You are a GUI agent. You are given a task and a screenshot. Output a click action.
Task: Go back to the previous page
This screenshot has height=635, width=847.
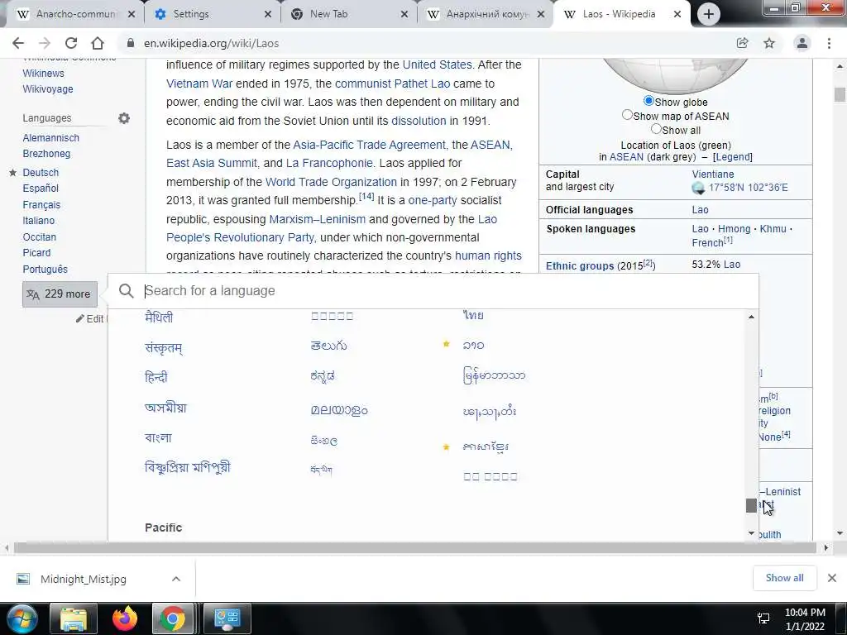coord(18,43)
